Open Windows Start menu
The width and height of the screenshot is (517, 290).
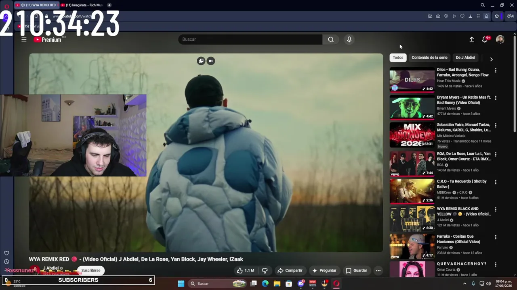tap(181, 284)
